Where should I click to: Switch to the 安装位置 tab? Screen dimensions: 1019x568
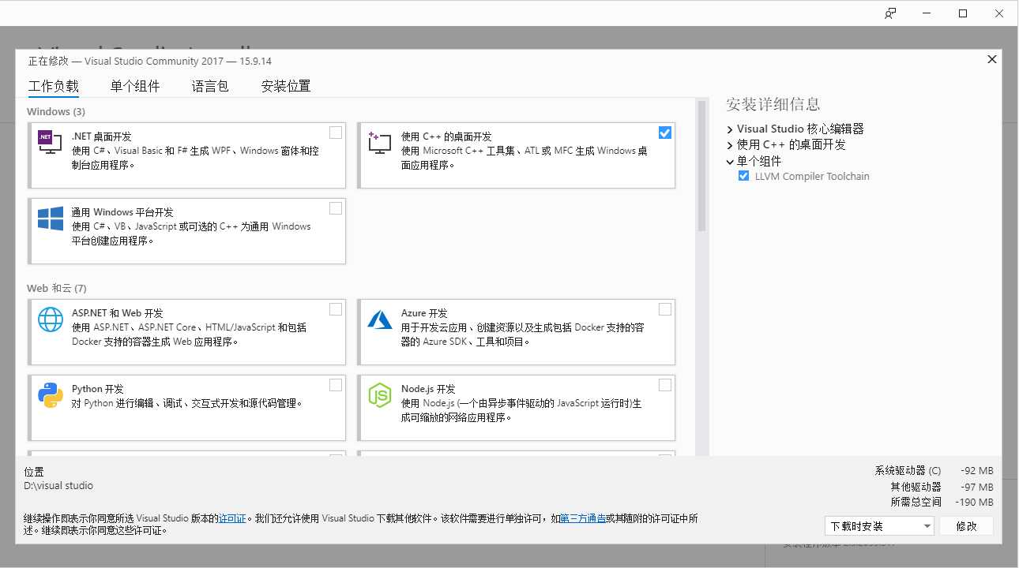286,86
